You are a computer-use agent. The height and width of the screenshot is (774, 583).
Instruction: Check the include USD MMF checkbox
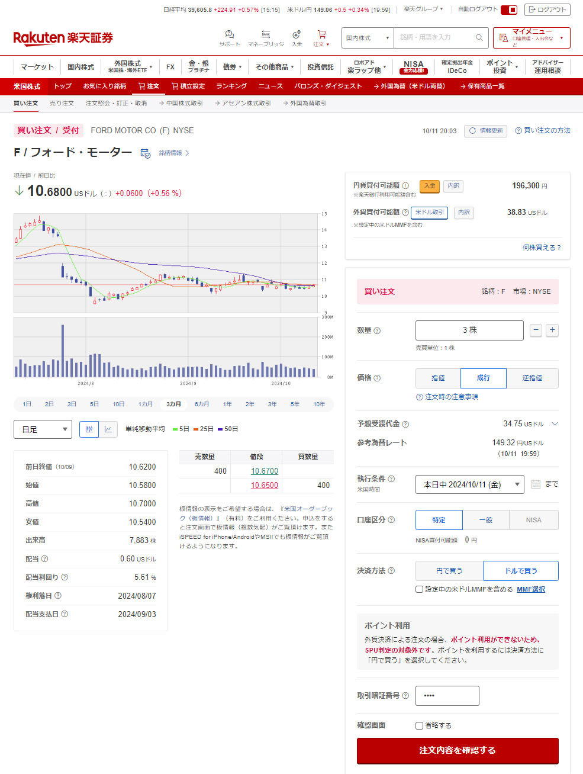pos(419,589)
